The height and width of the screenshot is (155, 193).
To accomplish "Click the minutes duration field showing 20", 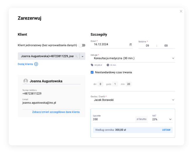I will click(x=129, y=84).
